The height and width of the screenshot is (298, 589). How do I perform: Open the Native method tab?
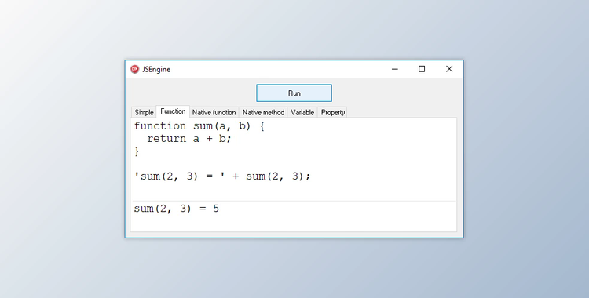click(x=263, y=112)
